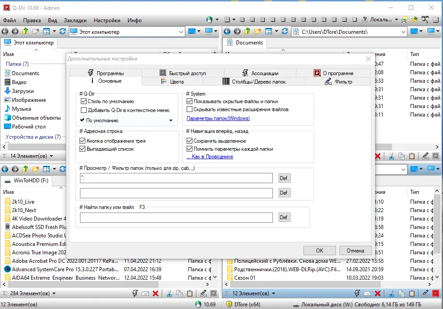The width and height of the screenshot is (443, 309).
Task: Collapse Папки (7) group
Action: pyautogui.click(x=17, y=64)
